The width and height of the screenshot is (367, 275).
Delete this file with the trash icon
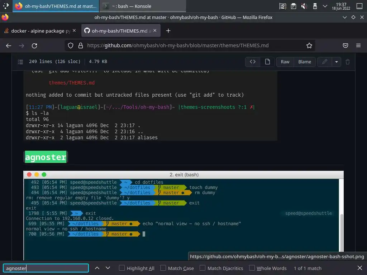[x=348, y=62]
